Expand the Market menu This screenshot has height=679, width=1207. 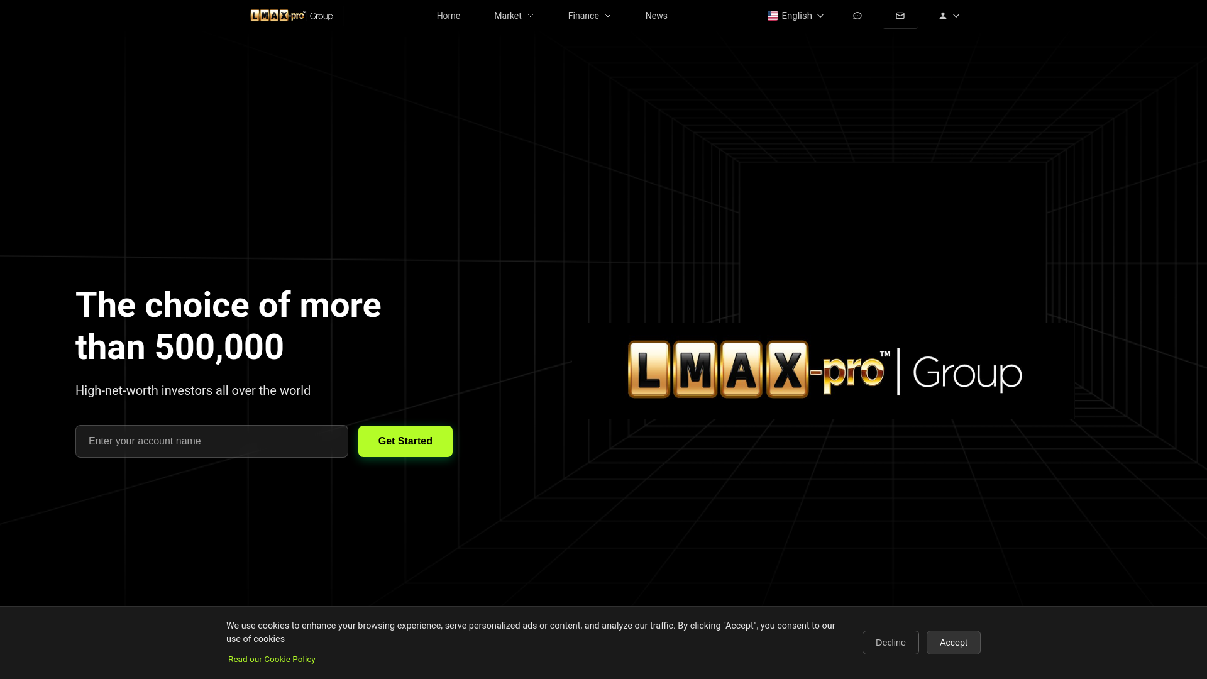tap(514, 16)
